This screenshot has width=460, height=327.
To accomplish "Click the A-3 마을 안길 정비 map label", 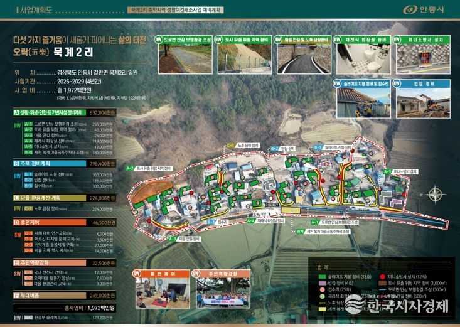I will coord(185,239).
